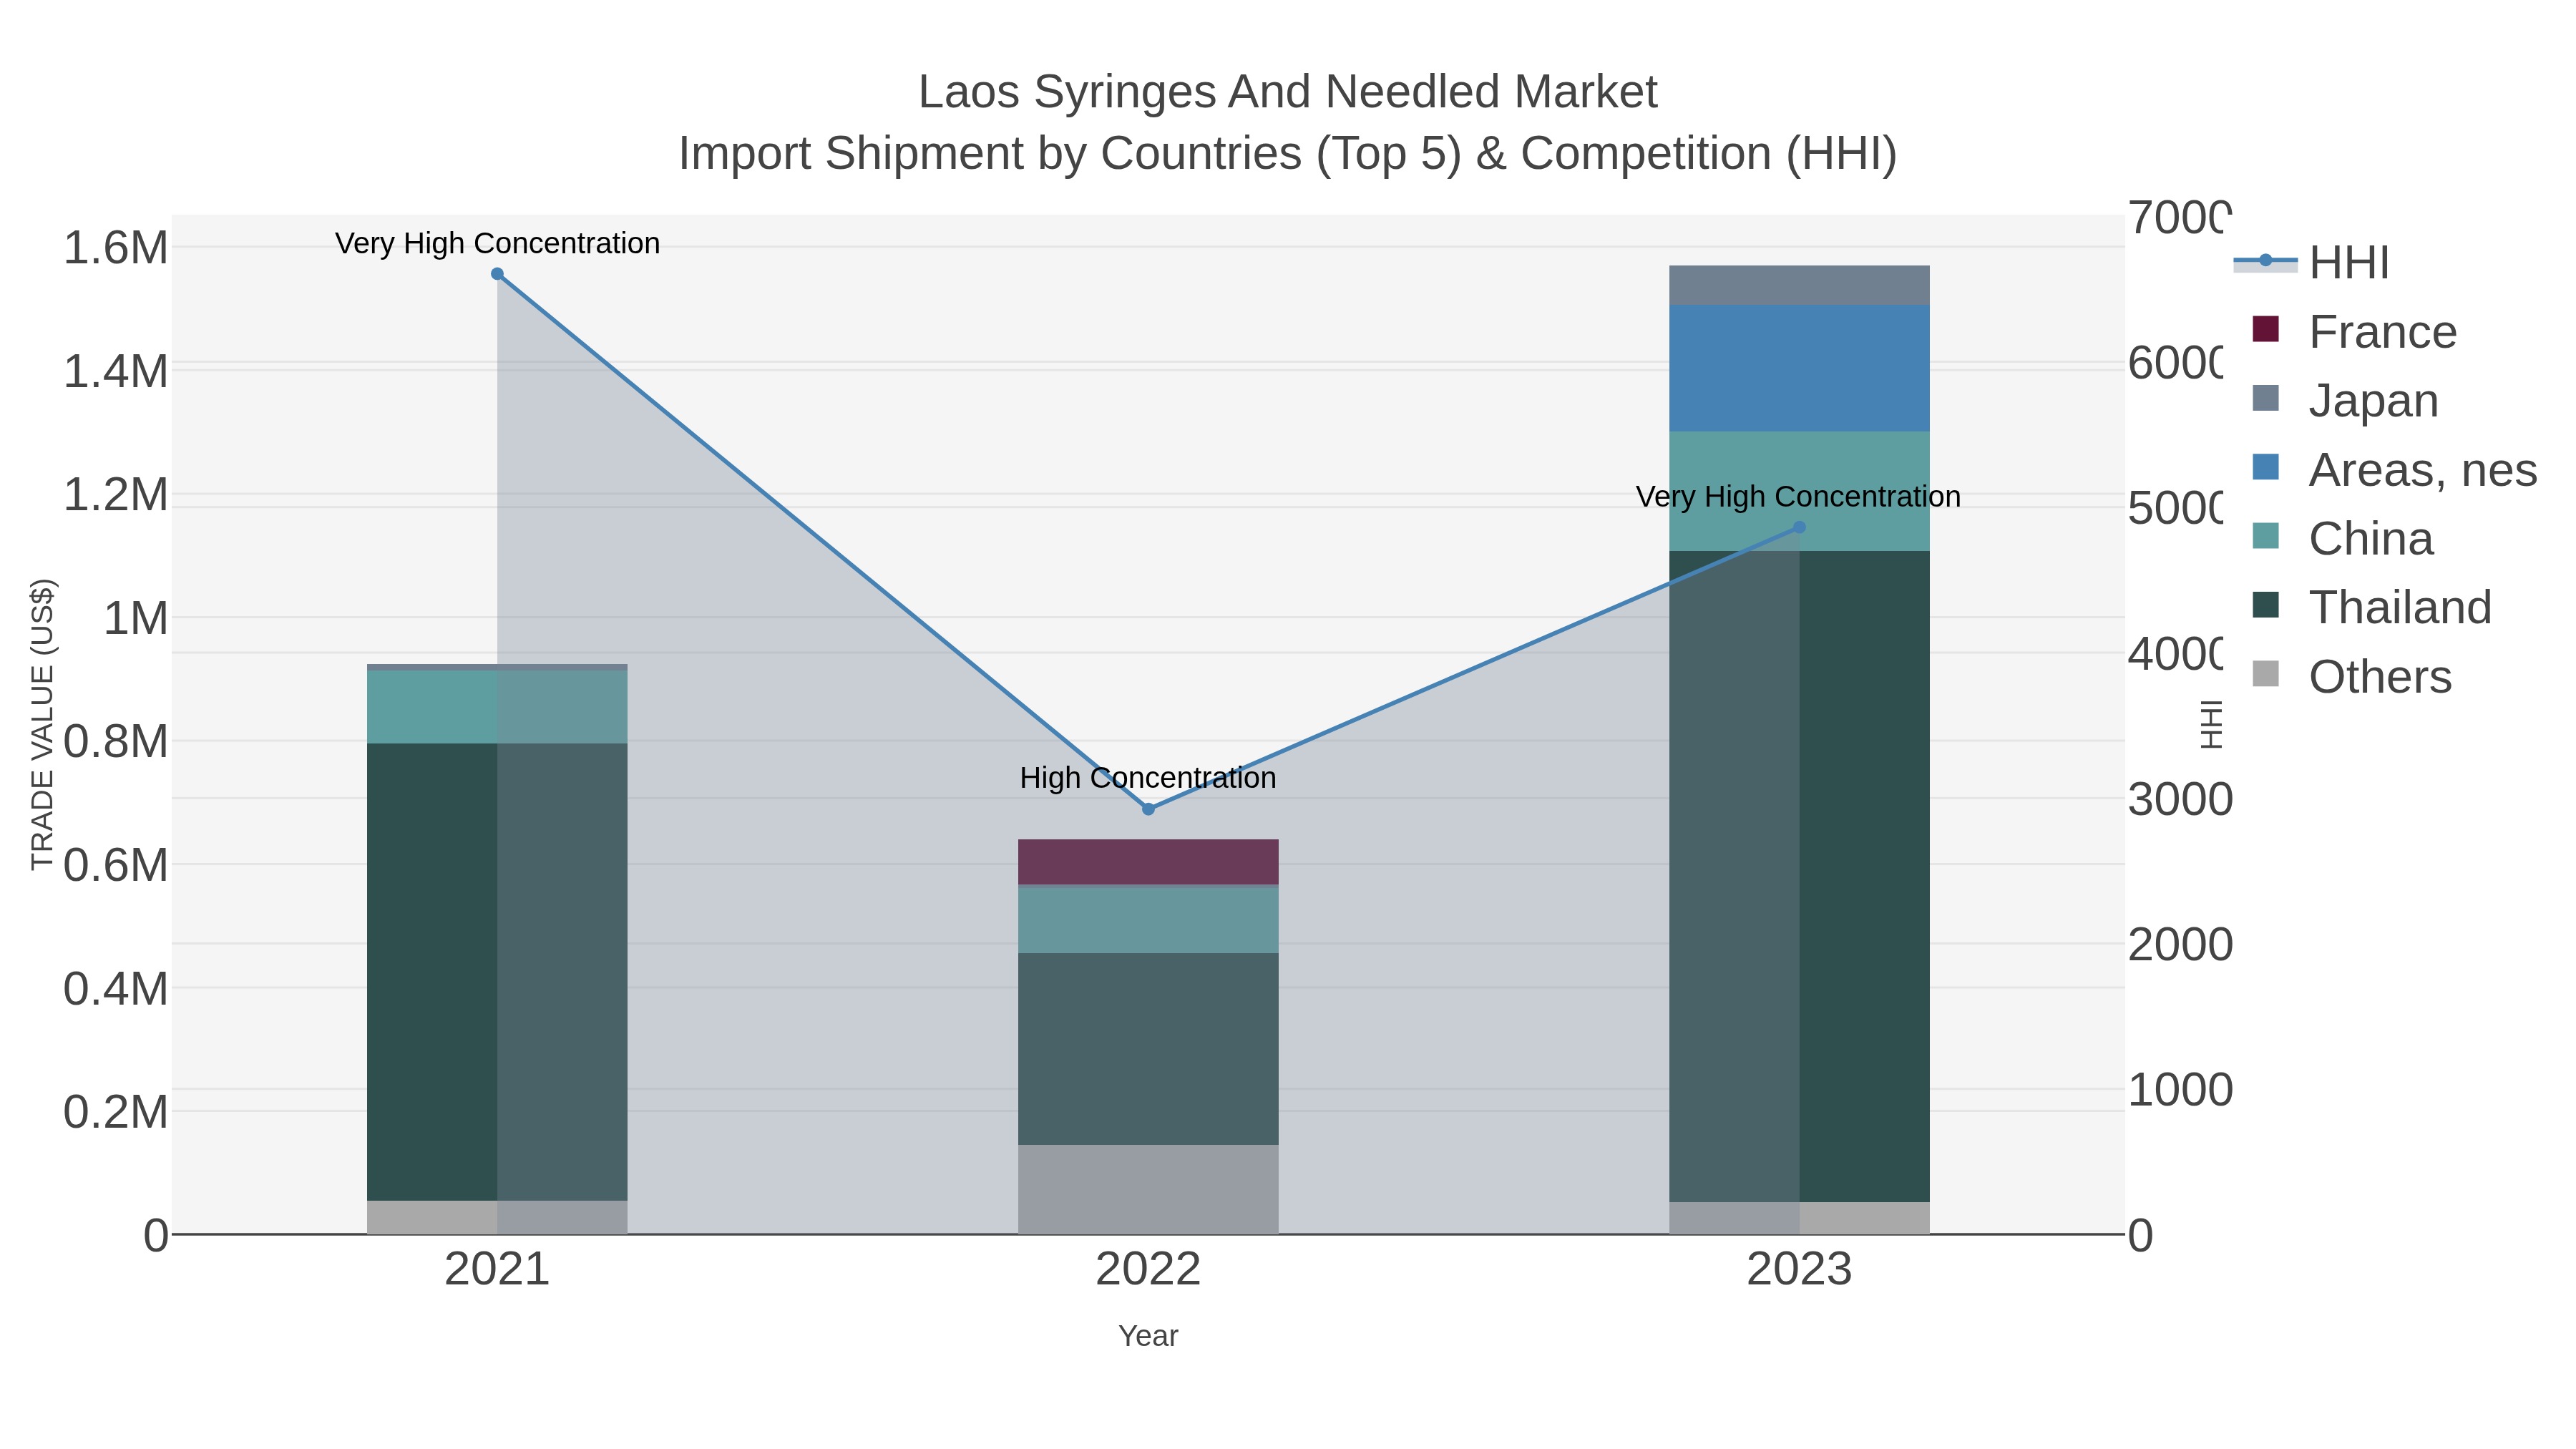Click the 1000 tick on HHI axis

[2180, 1090]
